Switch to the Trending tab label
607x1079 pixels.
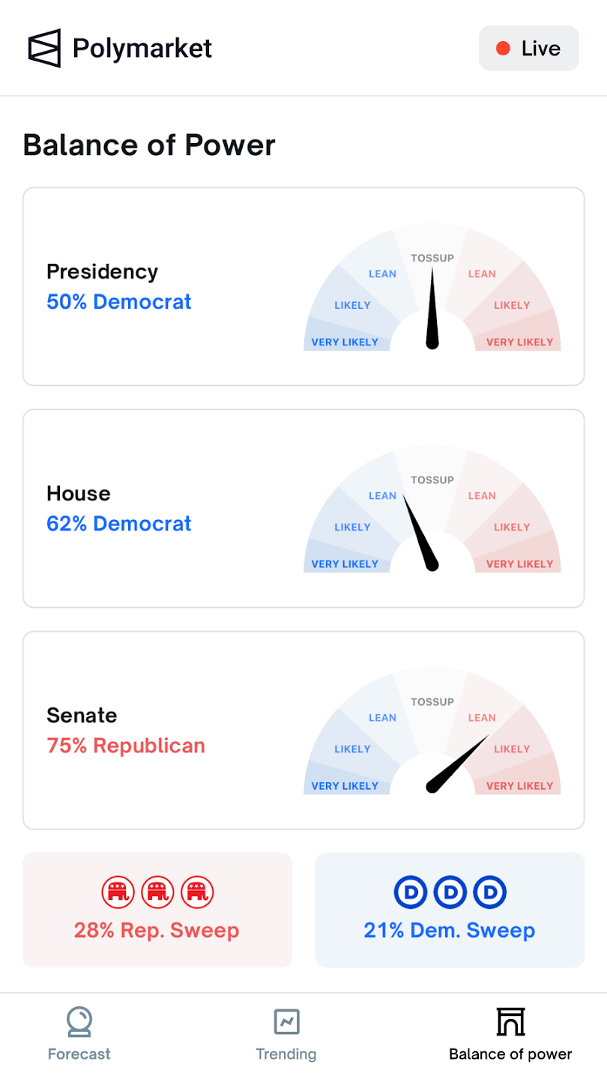click(286, 1054)
